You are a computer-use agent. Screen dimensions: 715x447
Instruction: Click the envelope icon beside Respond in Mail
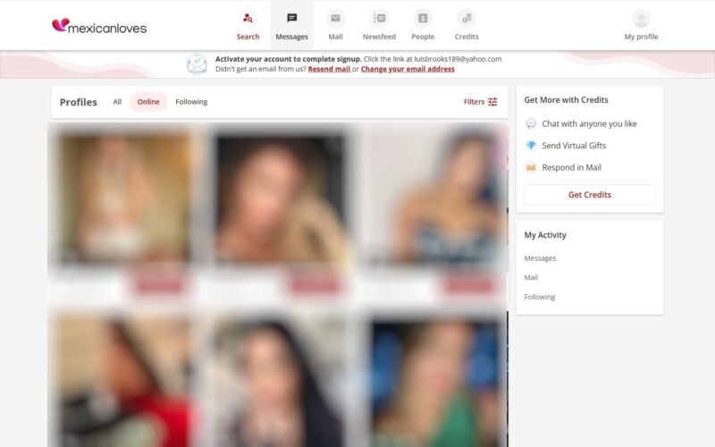(x=531, y=167)
